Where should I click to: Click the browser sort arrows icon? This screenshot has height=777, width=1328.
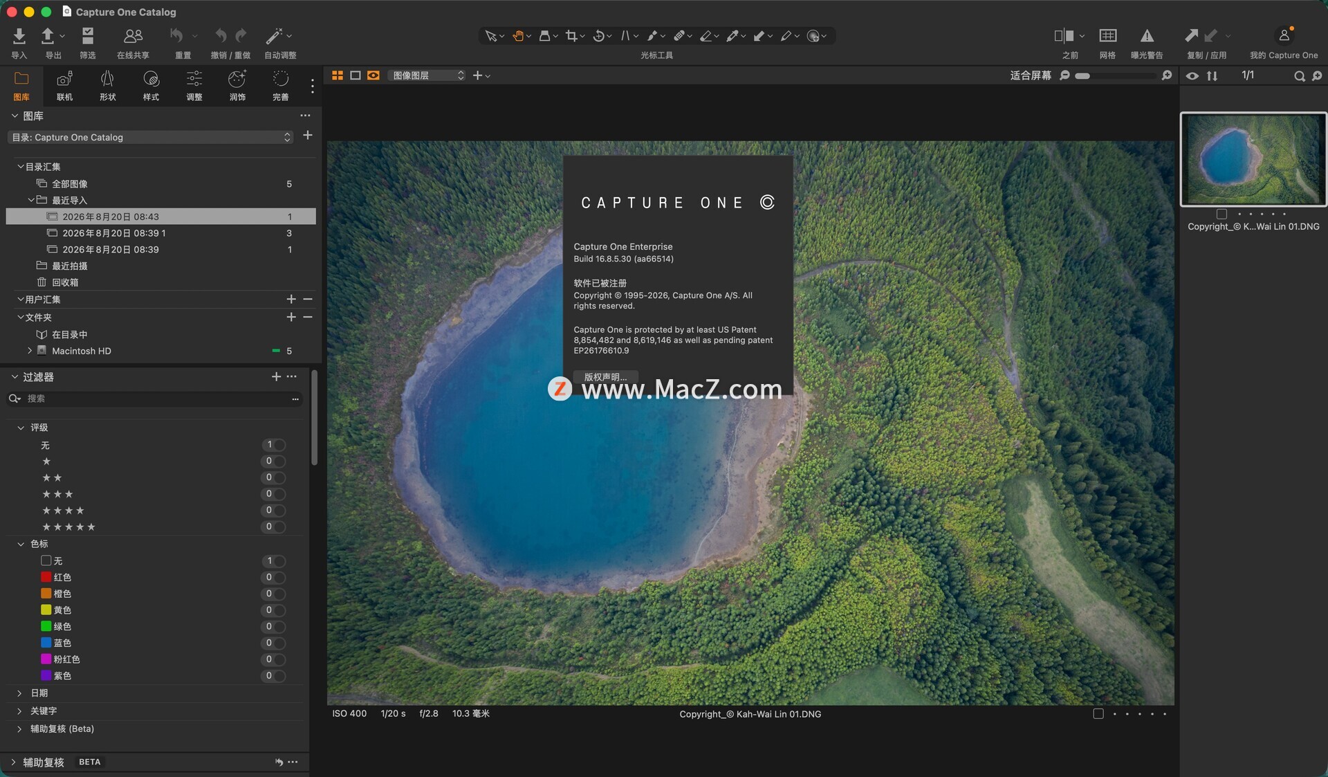click(1212, 76)
